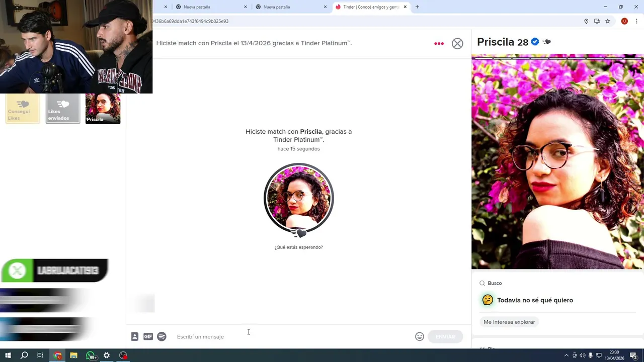Click the blue verified badge next to Priscila

[535, 42]
